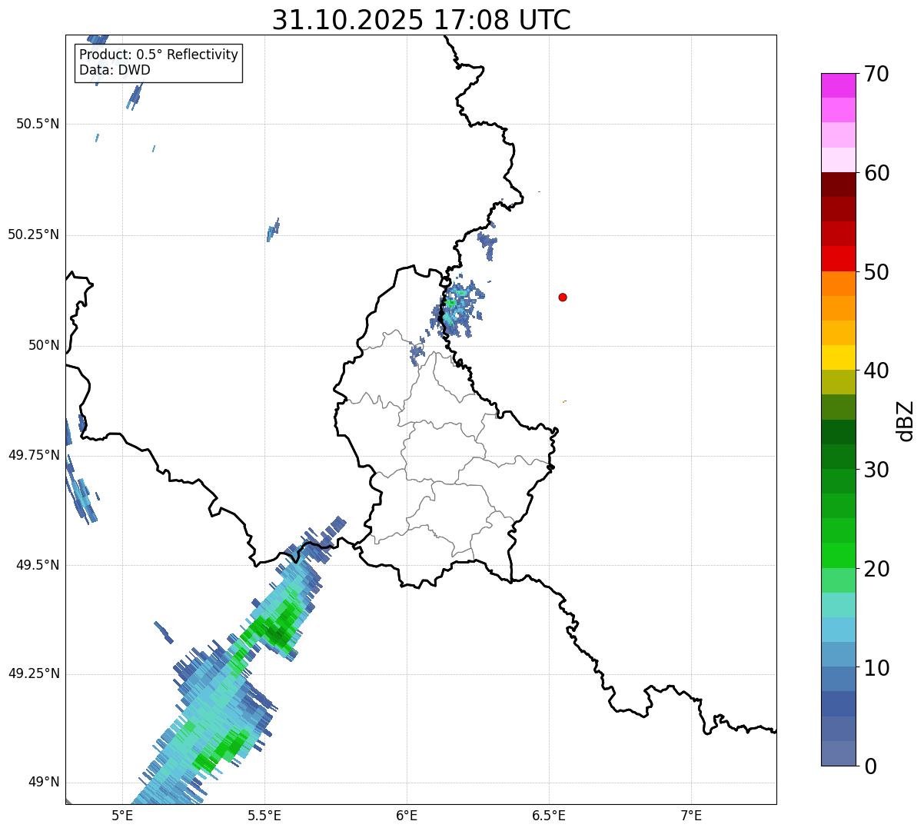Viewport: 924px width, 831px height.
Task: Click the red location marker dot
Action: tap(563, 297)
